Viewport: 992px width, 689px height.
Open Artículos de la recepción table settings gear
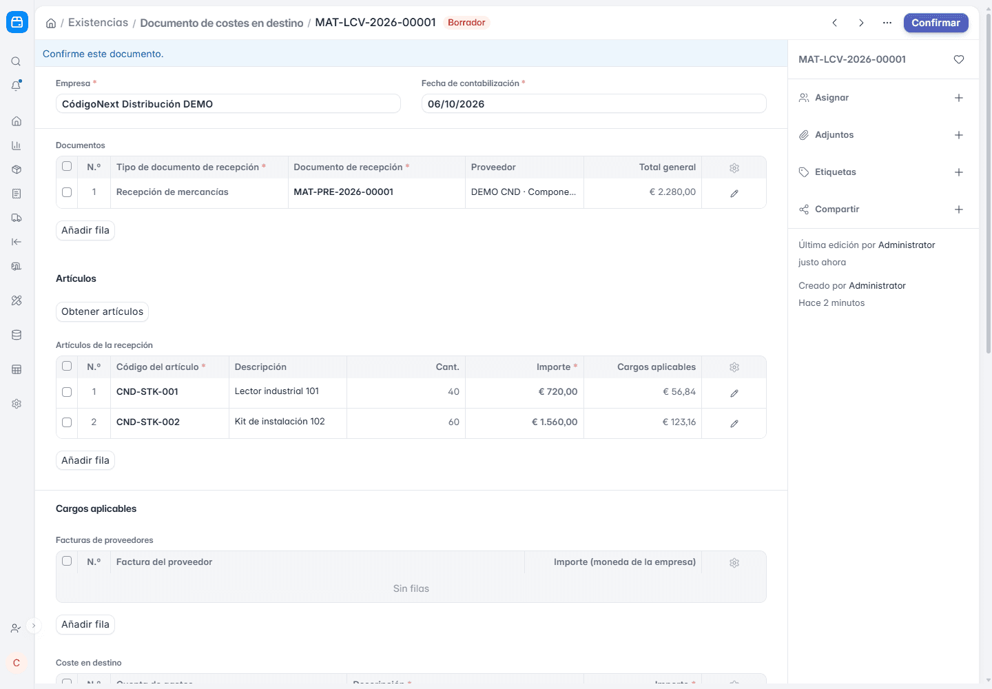[x=734, y=367]
